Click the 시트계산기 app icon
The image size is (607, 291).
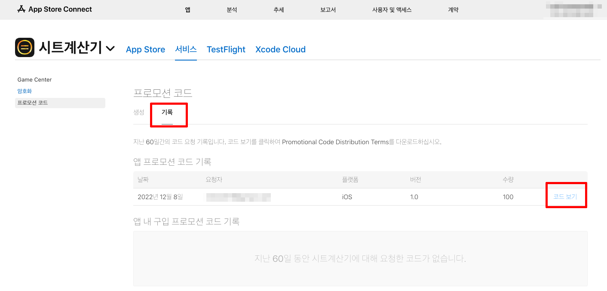(25, 48)
